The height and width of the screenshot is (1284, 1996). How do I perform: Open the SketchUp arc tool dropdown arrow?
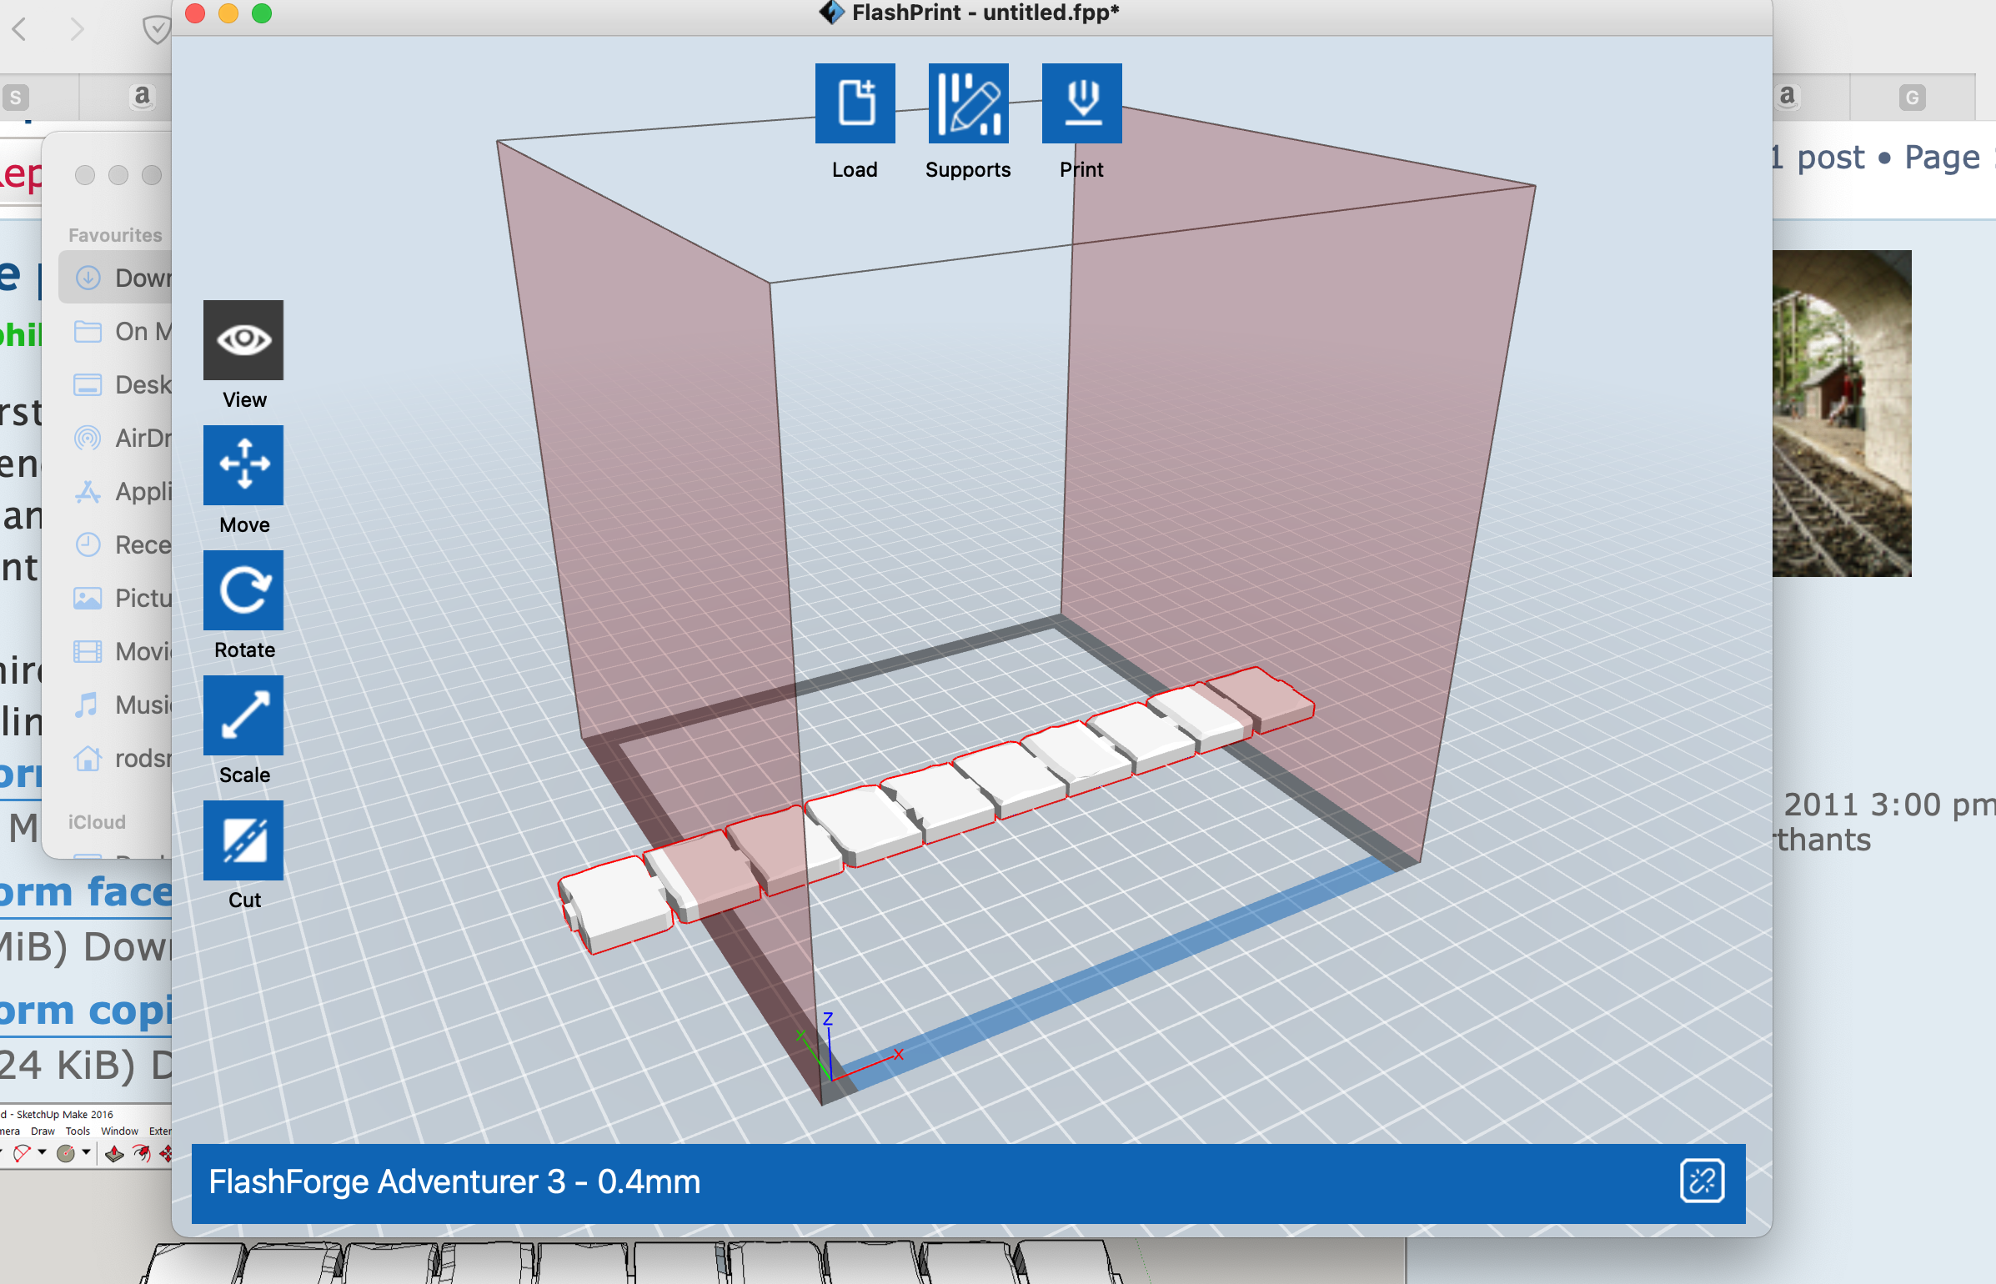pos(42,1152)
